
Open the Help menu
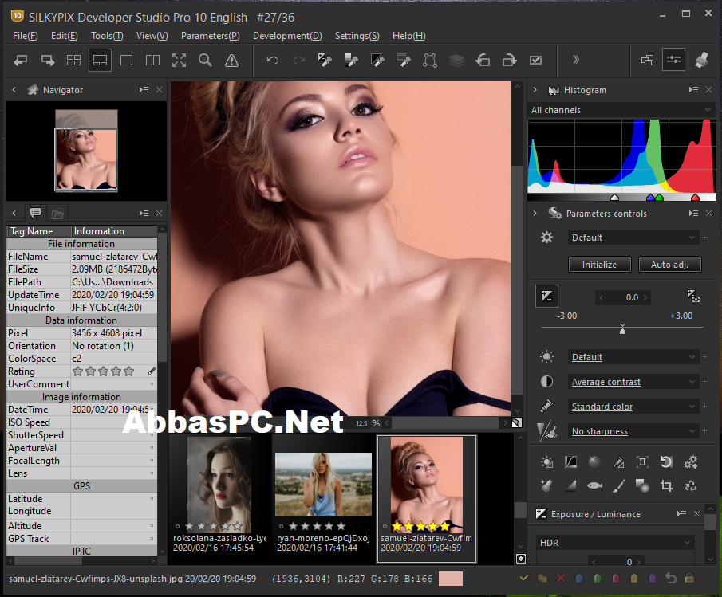coord(409,35)
